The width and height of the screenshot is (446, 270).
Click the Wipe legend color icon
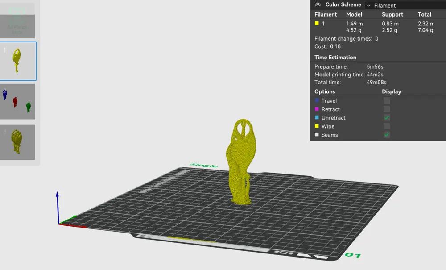pyautogui.click(x=317, y=126)
